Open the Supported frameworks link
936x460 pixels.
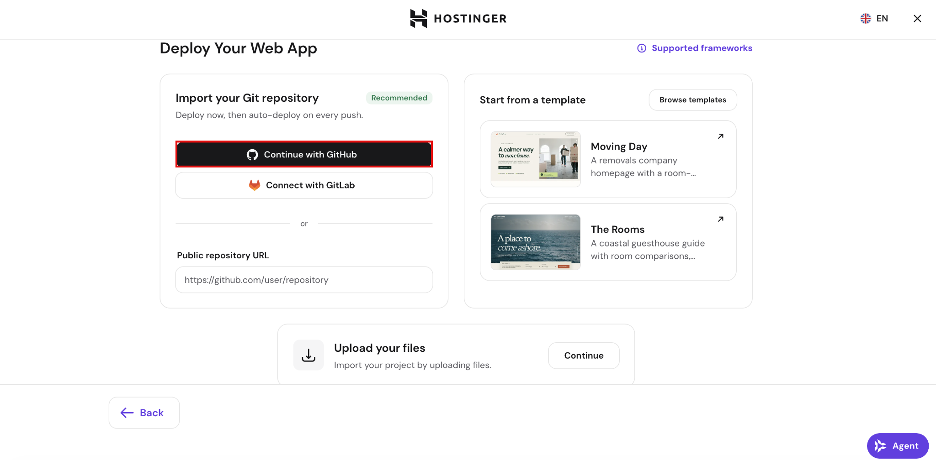click(695, 48)
